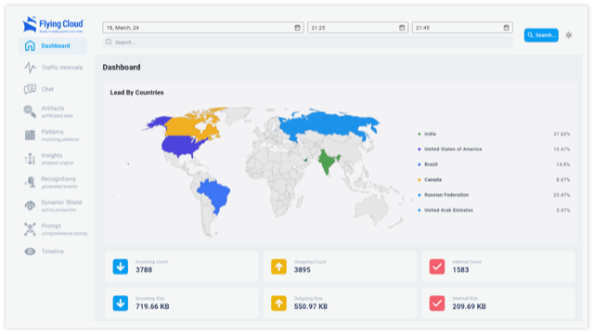Click Russia on the world map

329,123
